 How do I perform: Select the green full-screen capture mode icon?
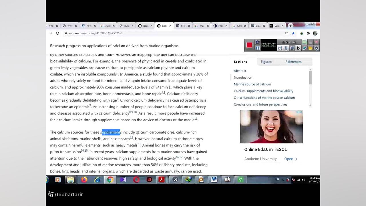[304, 42]
